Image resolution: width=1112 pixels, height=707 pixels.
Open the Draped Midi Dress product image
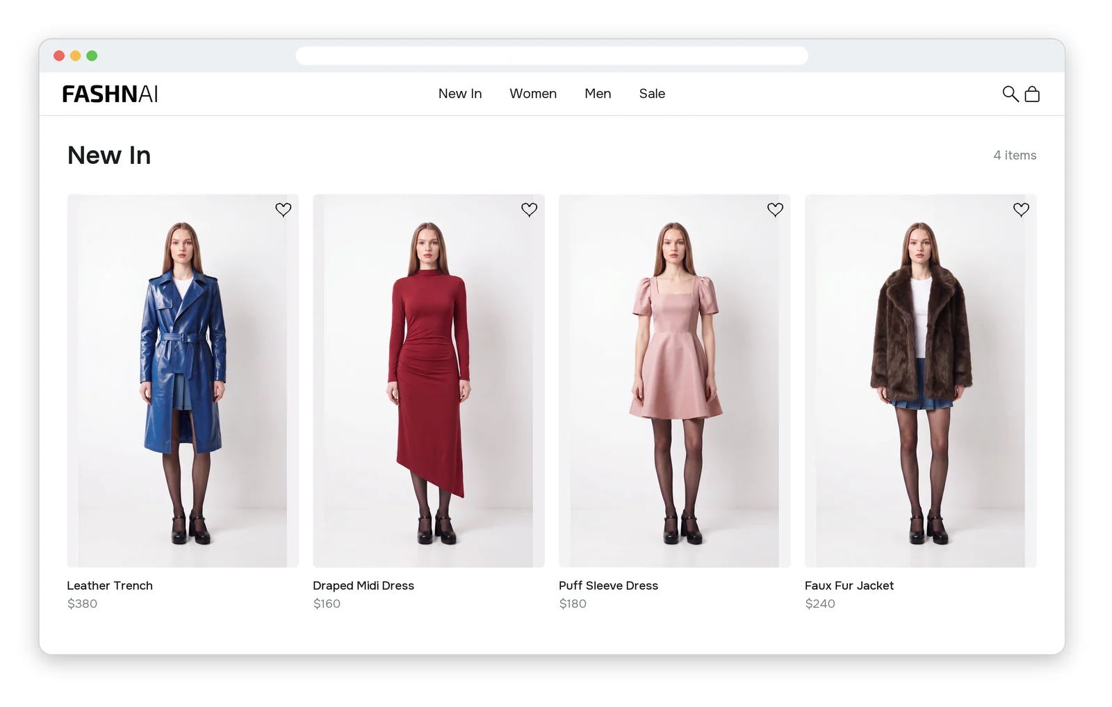tap(429, 381)
